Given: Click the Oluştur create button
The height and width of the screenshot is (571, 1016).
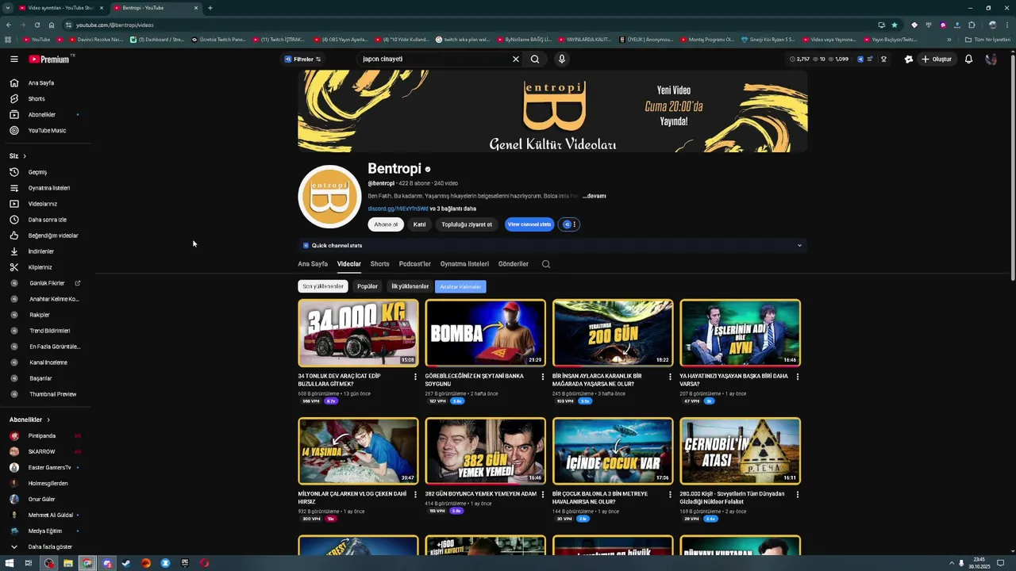Looking at the screenshot, I should coord(937,59).
